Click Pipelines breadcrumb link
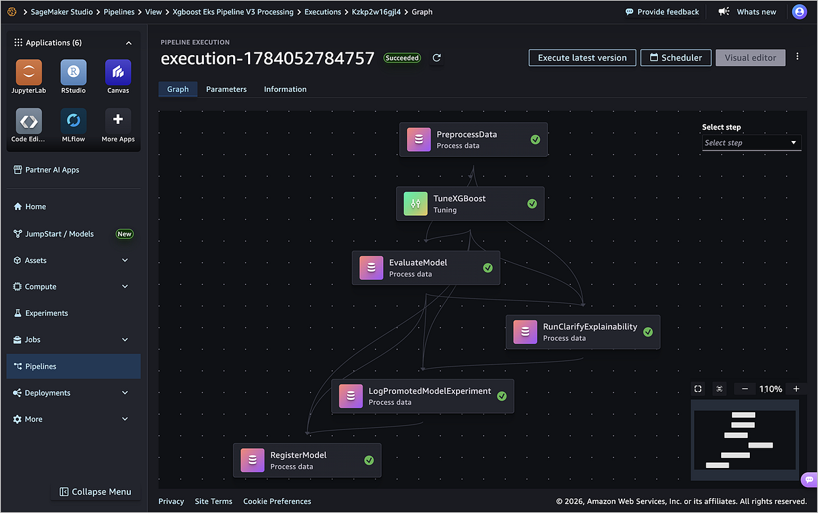 120,12
